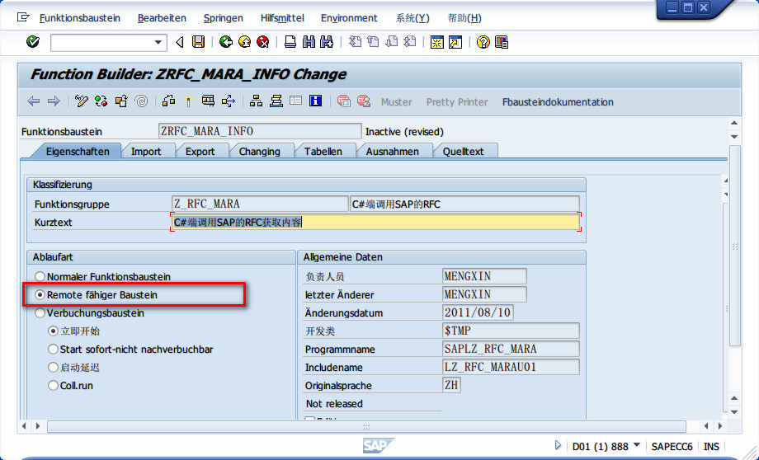Select the 立即开始 radio option
This screenshot has height=460, width=759.
tap(54, 331)
